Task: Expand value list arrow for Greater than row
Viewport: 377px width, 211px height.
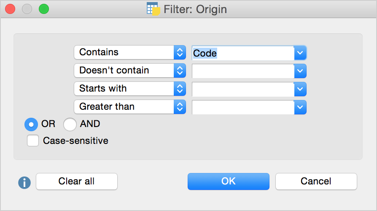Action: (x=300, y=107)
